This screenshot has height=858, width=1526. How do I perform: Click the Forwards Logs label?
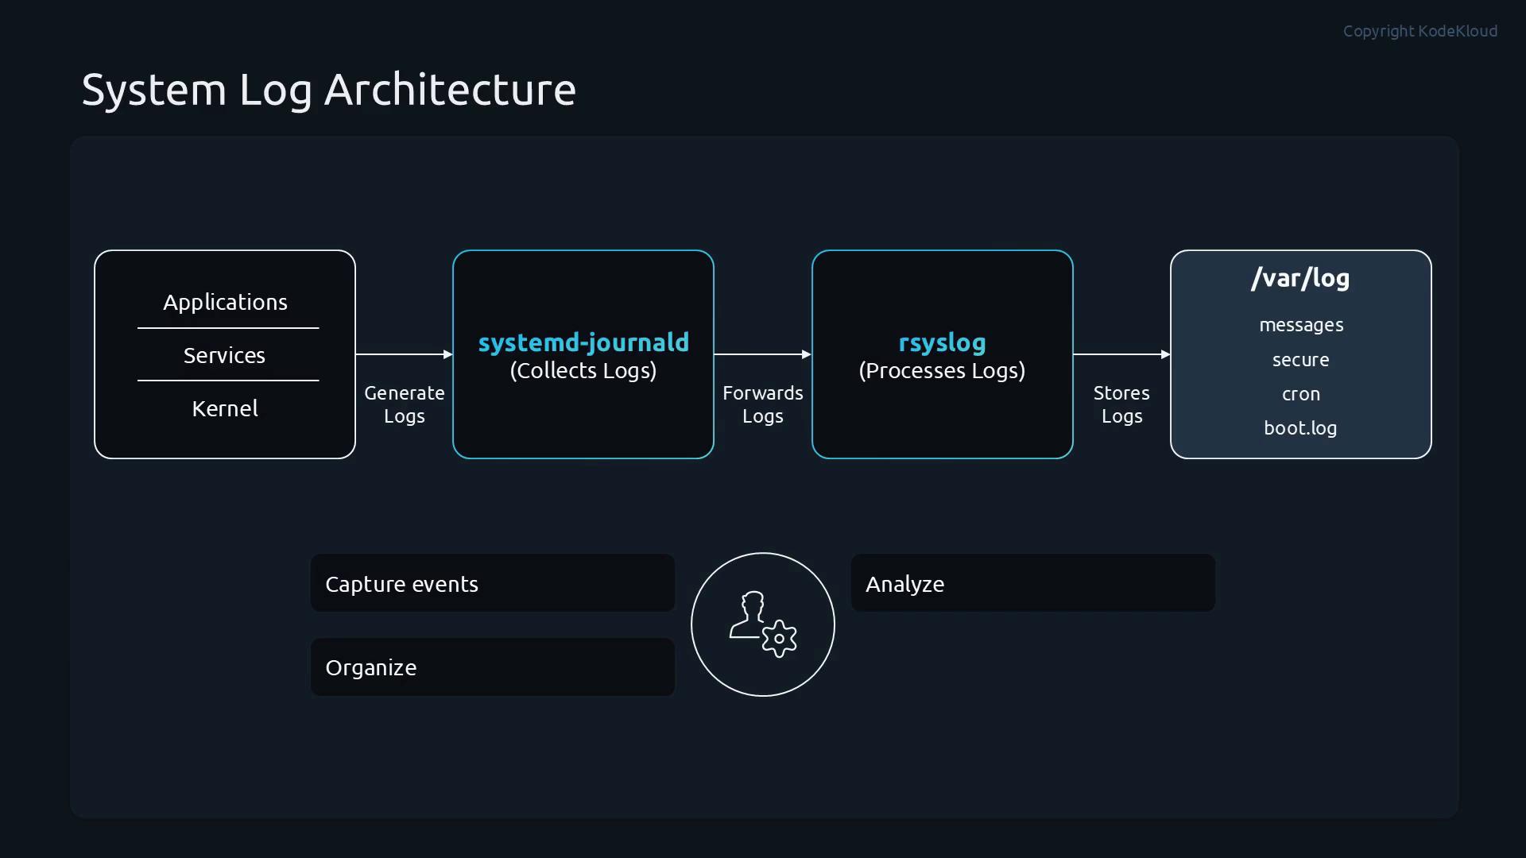coord(763,404)
